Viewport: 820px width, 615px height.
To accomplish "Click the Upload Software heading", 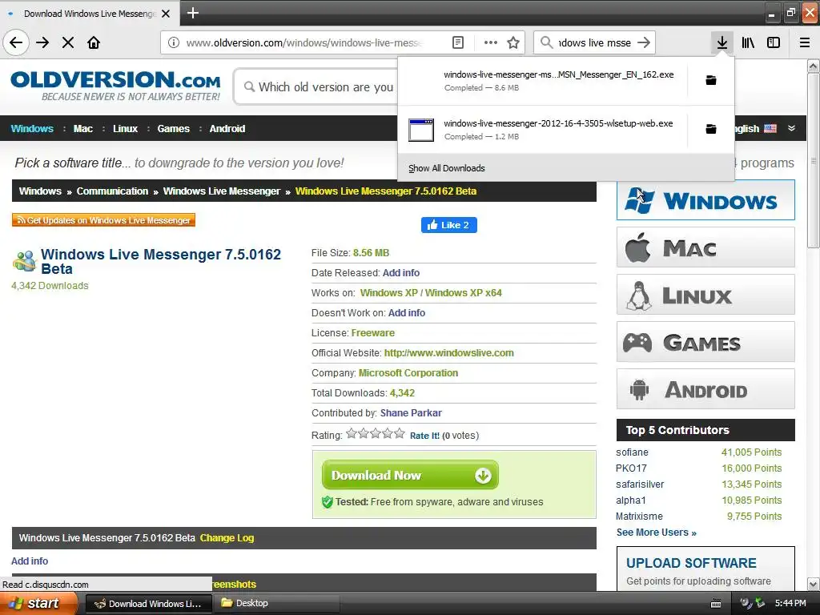I will point(691,563).
